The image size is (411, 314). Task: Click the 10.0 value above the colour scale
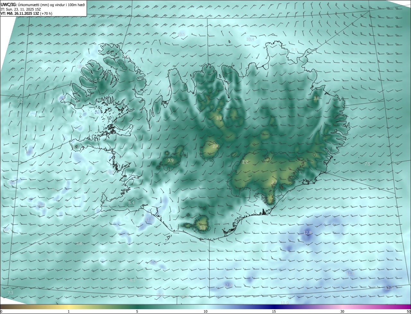click(x=284, y=303)
